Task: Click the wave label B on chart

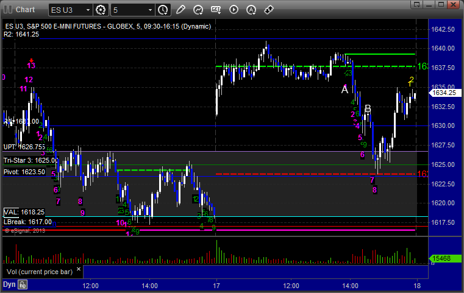Action: [368, 109]
